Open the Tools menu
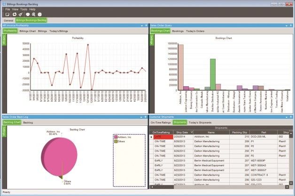 pyautogui.click(x=23, y=9)
